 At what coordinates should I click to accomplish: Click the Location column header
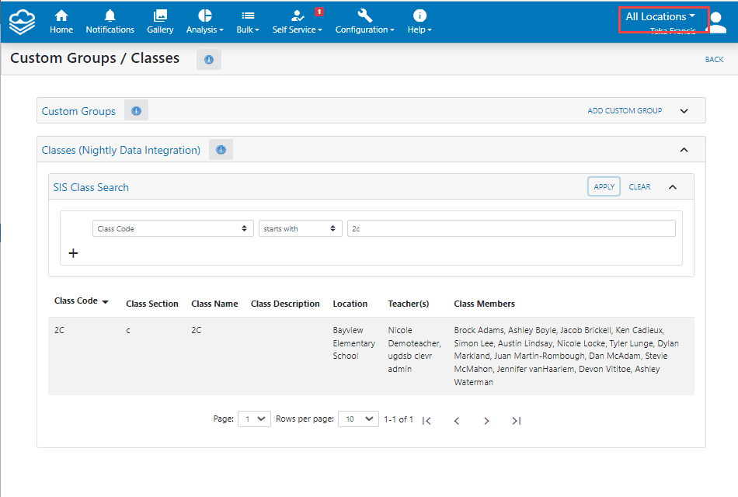click(350, 304)
